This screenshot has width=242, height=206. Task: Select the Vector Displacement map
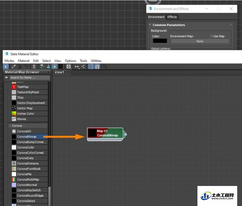tap(30, 103)
